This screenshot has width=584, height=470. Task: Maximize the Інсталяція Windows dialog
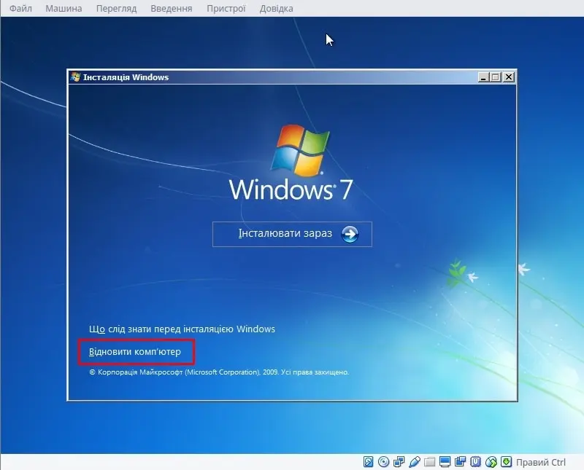[x=496, y=77]
